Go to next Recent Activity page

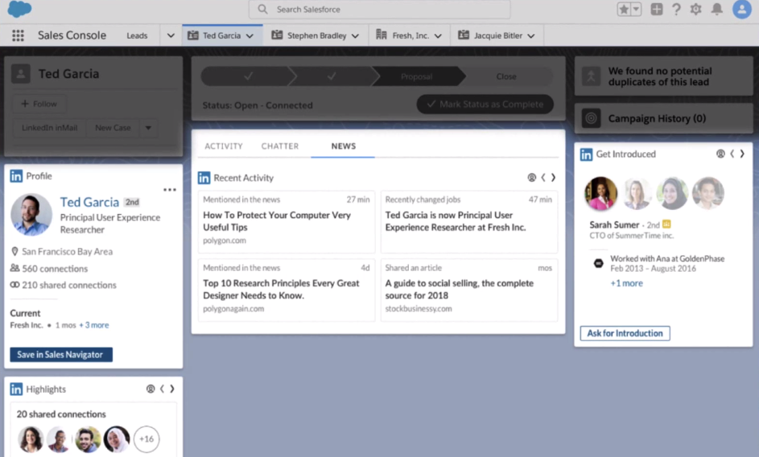tap(553, 178)
